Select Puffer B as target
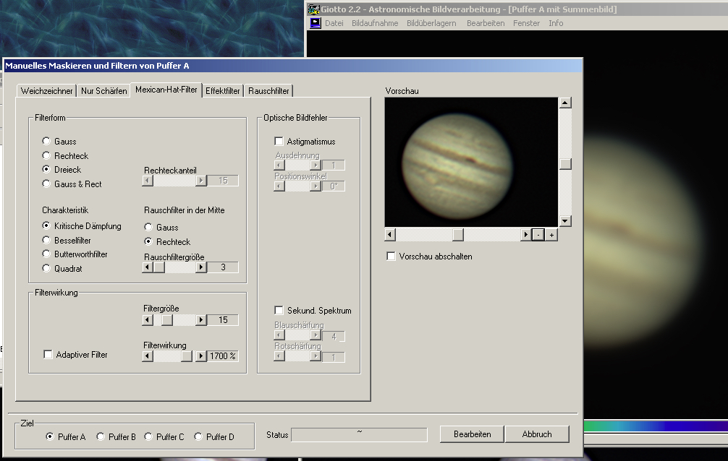Image resolution: width=728 pixels, height=461 pixels. [x=116, y=437]
